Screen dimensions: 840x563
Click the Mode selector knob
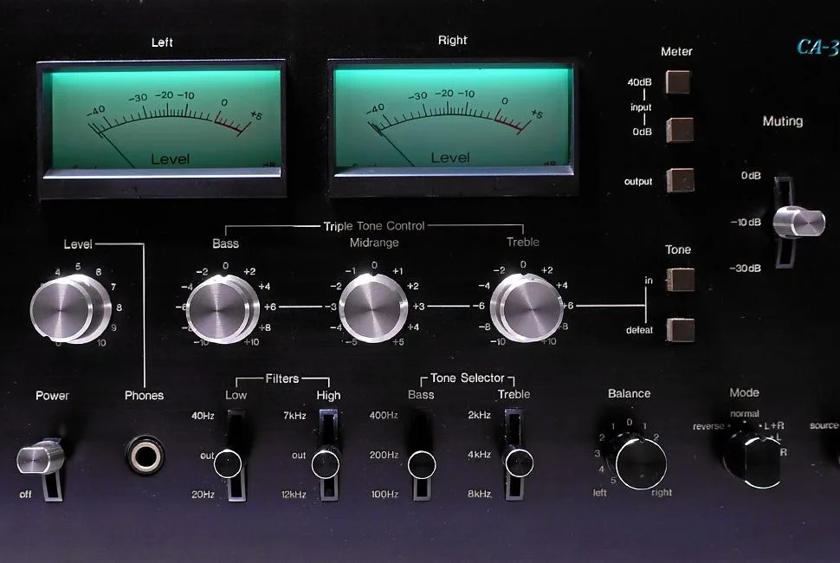coord(751,456)
